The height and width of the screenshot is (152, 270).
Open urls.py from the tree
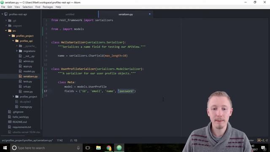coord(27,87)
